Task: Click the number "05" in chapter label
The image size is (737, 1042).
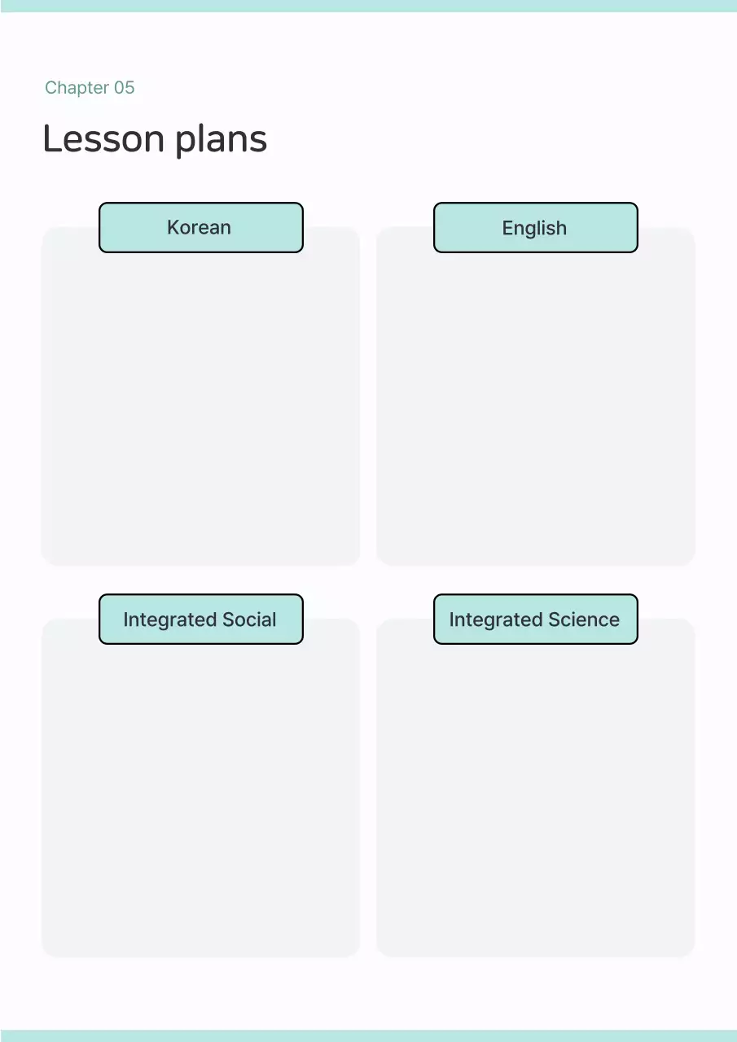Action: [x=125, y=88]
